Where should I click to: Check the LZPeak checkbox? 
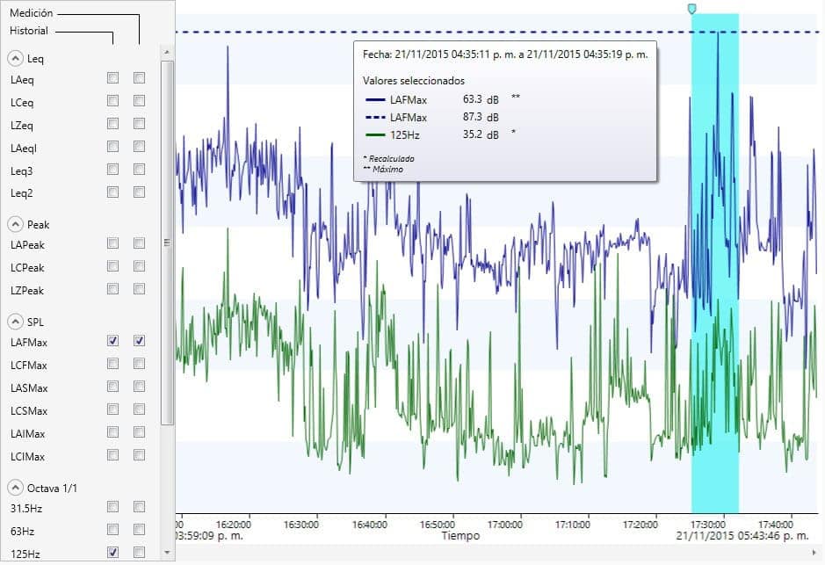click(x=112, y=291)
